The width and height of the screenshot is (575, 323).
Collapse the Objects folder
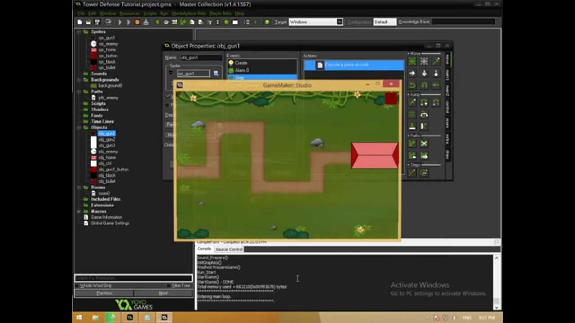79,127
